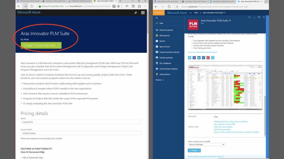Pin the Aras Innovator blade with pin icon
The image size is (284, 159).
249,17
